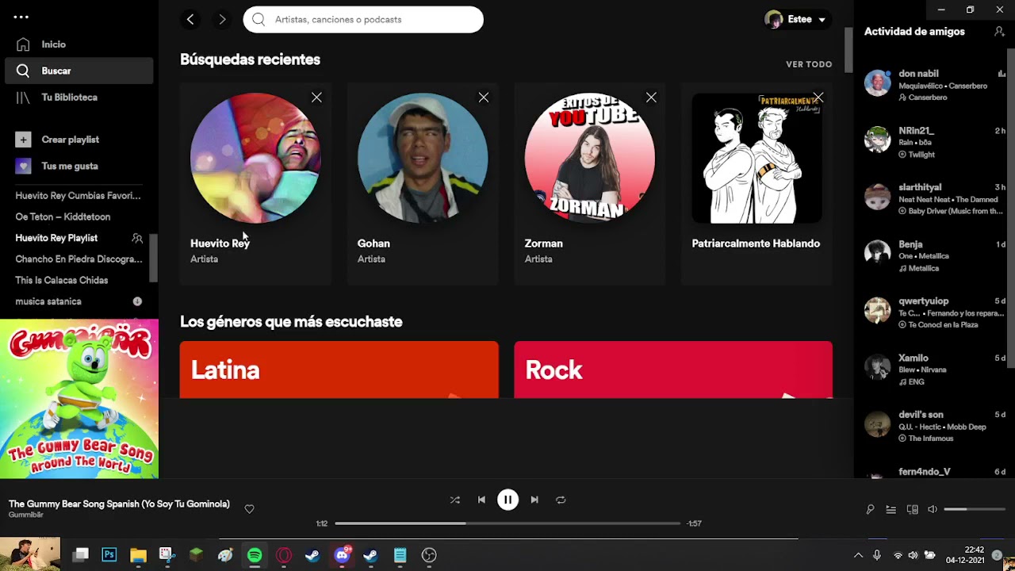Remove Patriarcalmente Hablando from recent searches

(x=818, y=97)
